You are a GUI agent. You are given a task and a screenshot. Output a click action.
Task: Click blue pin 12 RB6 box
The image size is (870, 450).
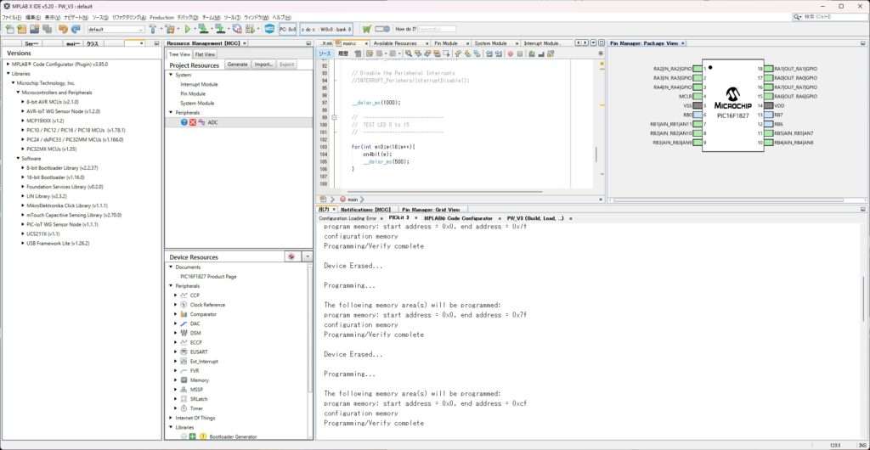(x=768, y=124)
